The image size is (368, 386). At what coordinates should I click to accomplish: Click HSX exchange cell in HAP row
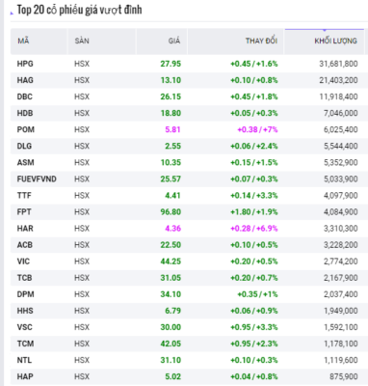tap(82, 376)
